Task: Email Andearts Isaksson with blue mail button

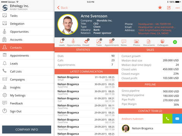Action: pos(177,119)
